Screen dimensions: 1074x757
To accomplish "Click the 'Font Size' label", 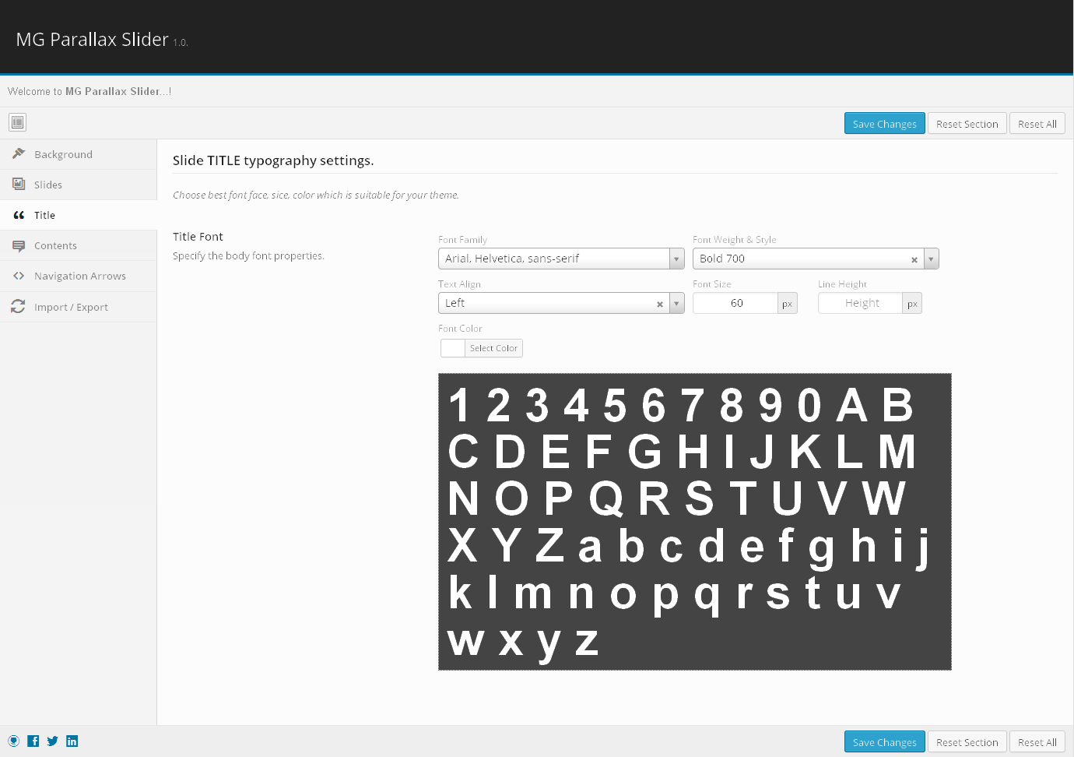I will coord(712,284).
